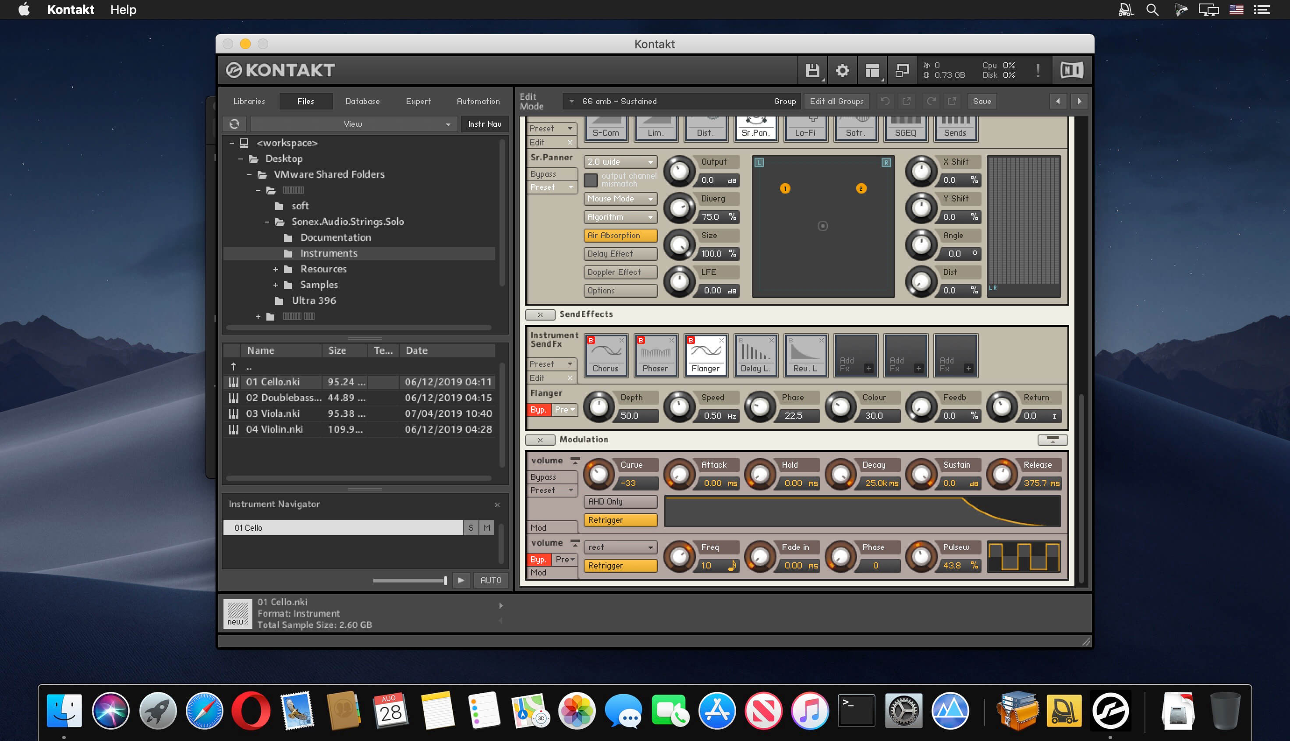Click the AUTO preview button
This screenshot has width=1290, height=741.
(491, 580)
